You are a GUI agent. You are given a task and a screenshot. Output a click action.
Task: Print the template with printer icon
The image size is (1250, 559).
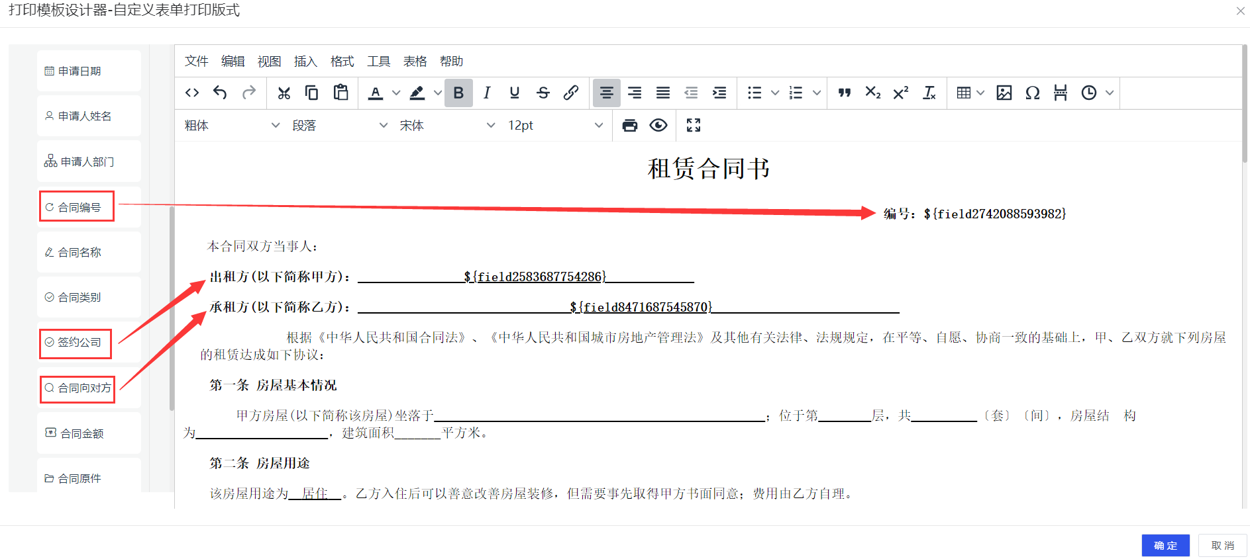(630, 126)
